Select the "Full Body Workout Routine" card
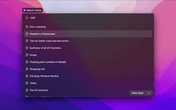The image size is (176, 110). tap(88, 76)
